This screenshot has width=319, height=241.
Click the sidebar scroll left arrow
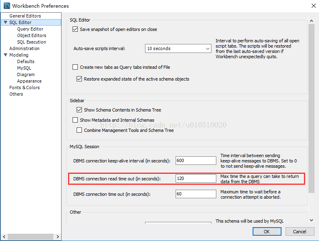pyautogui.click(x=4, y=237)
